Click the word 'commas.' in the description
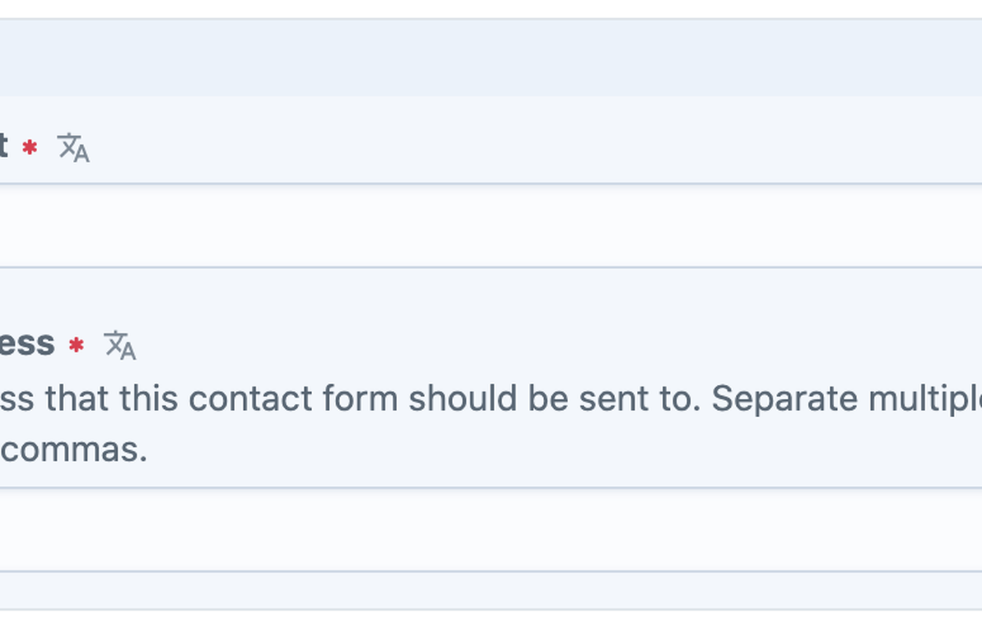The image size is (982, 631). click(x=74, y=450)
